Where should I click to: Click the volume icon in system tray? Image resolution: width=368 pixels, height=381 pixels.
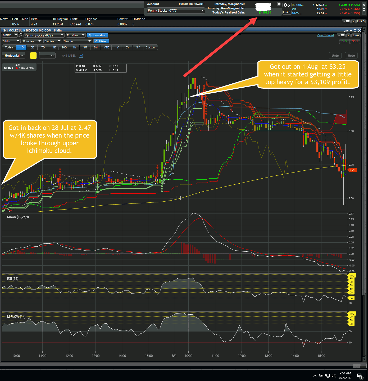[x=334, y=375]
